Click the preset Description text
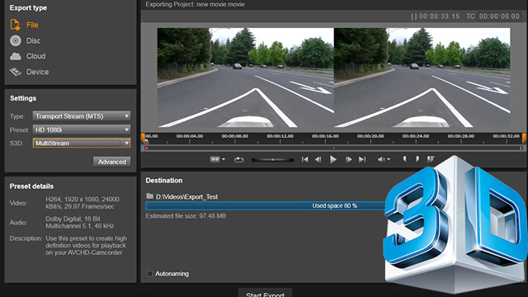 (86, 246)
